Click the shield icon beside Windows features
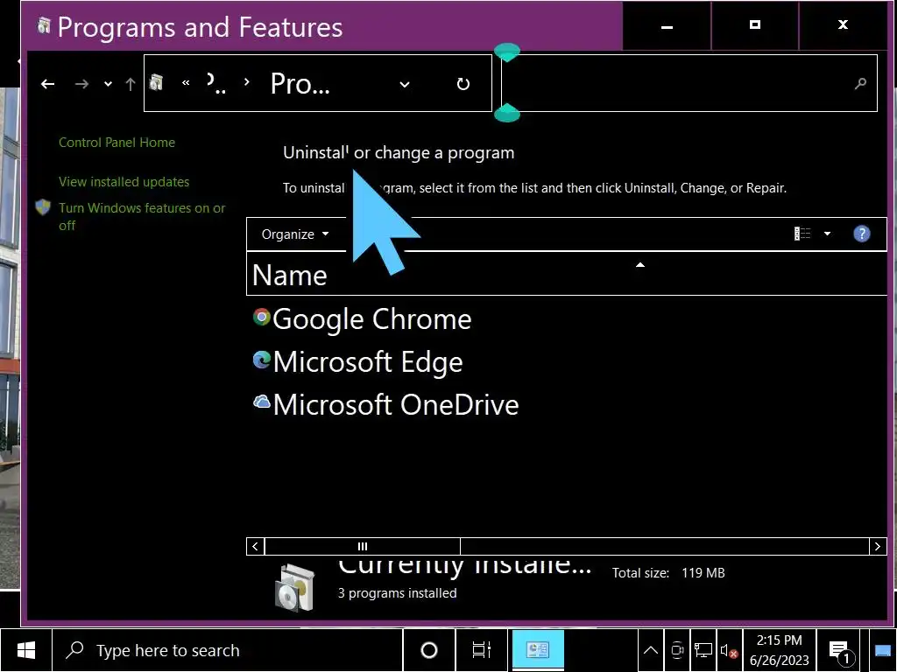Screen dimensions: 897x672 pos(43,207)
